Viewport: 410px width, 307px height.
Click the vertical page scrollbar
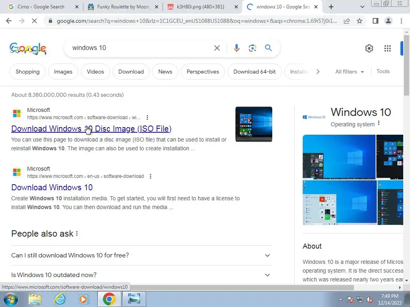tap(406, 65)
